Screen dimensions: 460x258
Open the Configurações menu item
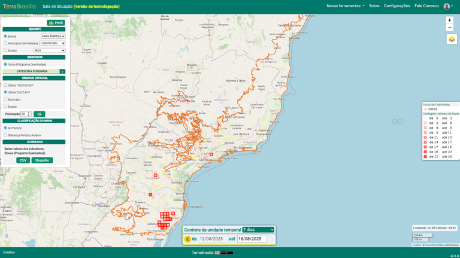click(x=397, y=6)
